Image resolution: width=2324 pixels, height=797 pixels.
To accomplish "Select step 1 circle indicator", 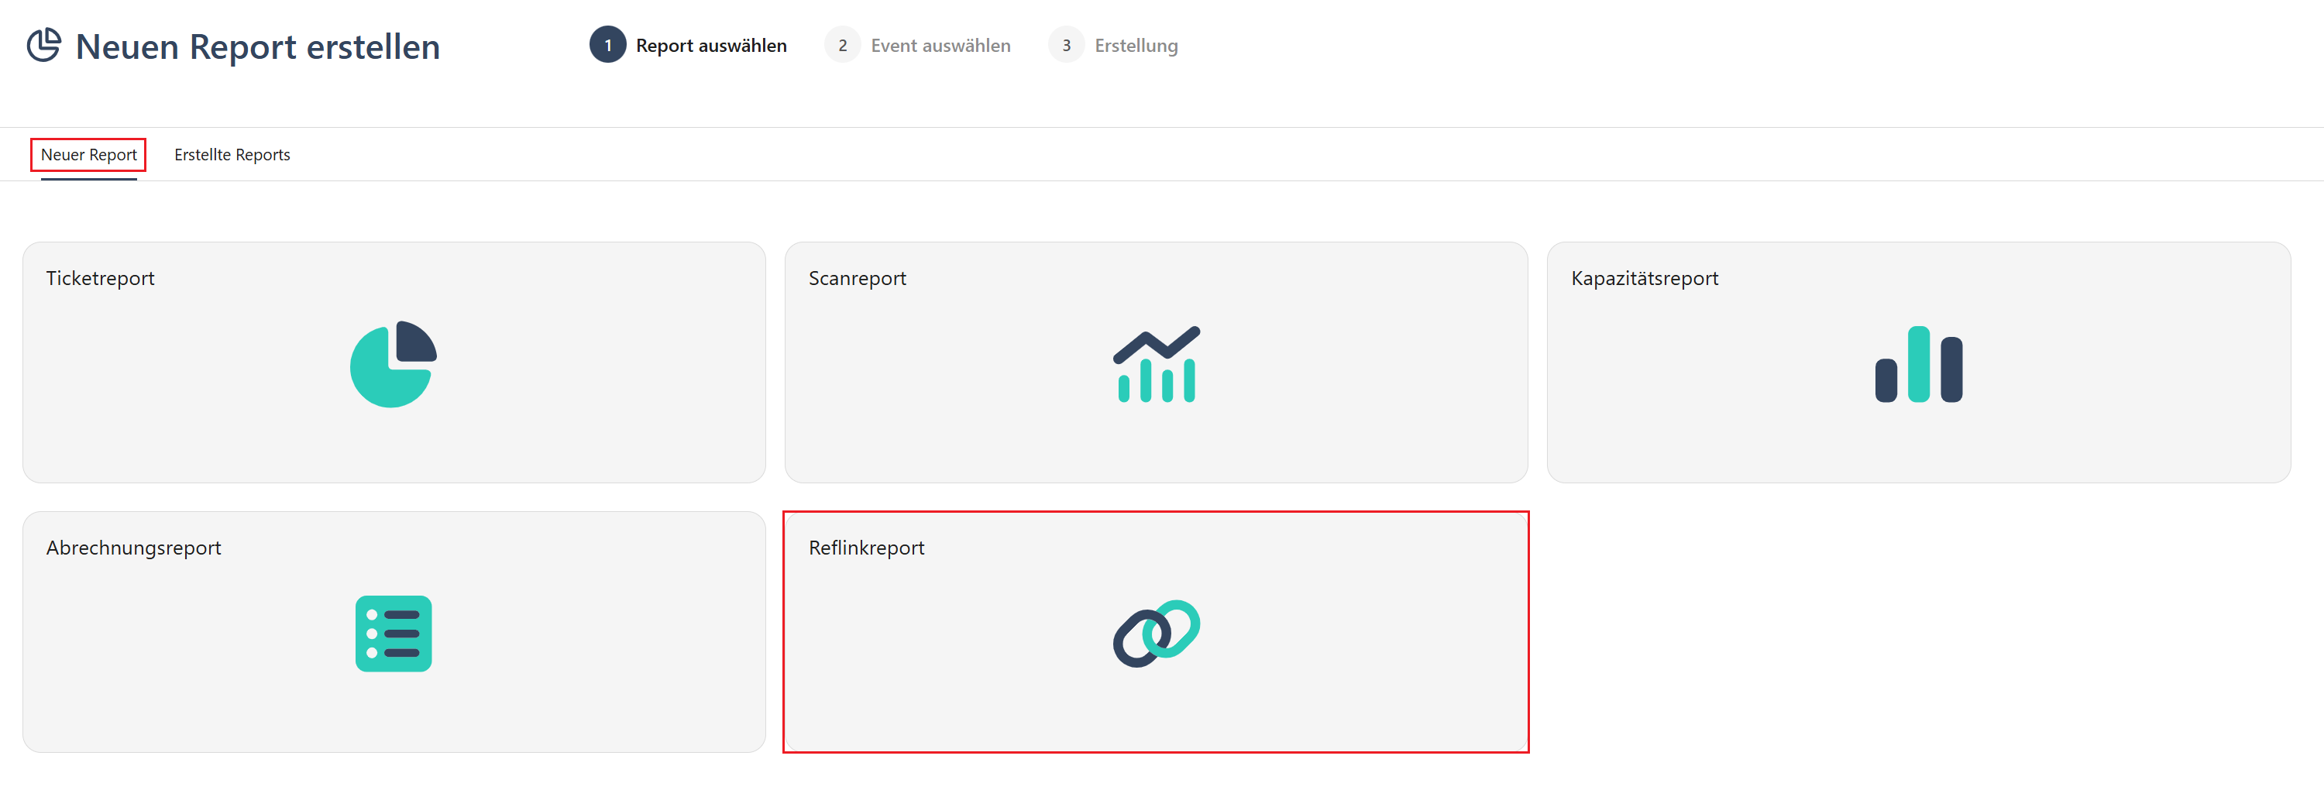I will 608,45.
